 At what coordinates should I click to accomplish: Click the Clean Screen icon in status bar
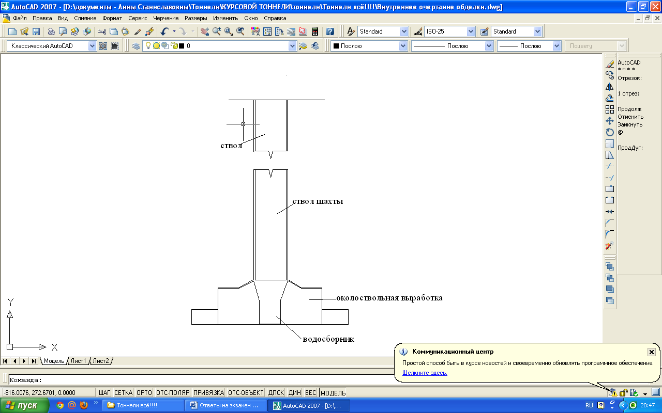click(656, 392)
